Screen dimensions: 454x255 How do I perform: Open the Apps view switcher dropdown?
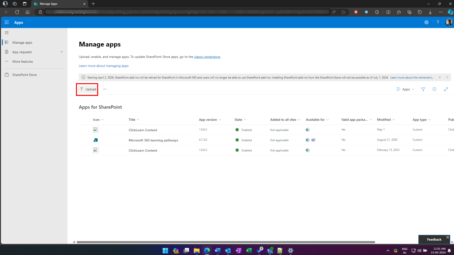click(x=405, y=89)
